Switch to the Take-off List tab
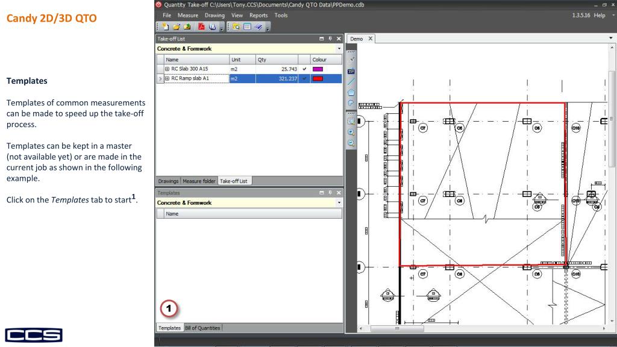This screenshot has height=347, width=617. tap(234, 181)
